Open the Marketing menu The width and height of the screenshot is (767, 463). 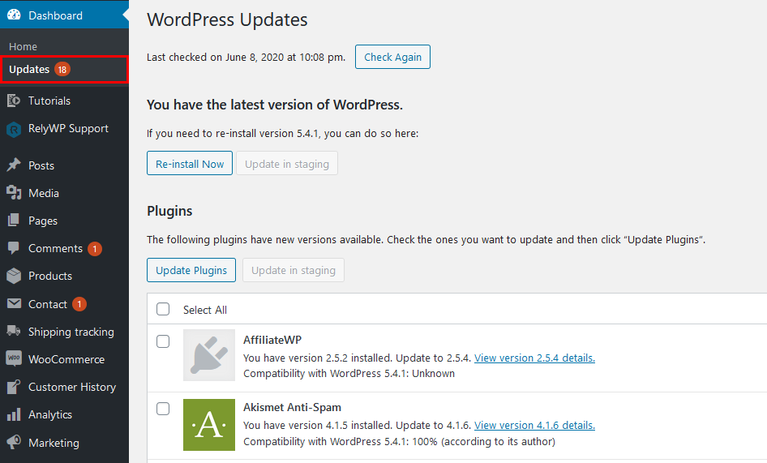tap(64, 443)
